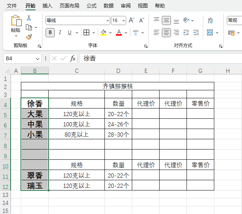Screen dimensions: 242x214
Task: Align text left
Action: click(157, 33)
